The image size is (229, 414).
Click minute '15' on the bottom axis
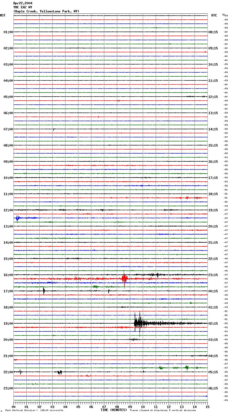pos(207,407)
